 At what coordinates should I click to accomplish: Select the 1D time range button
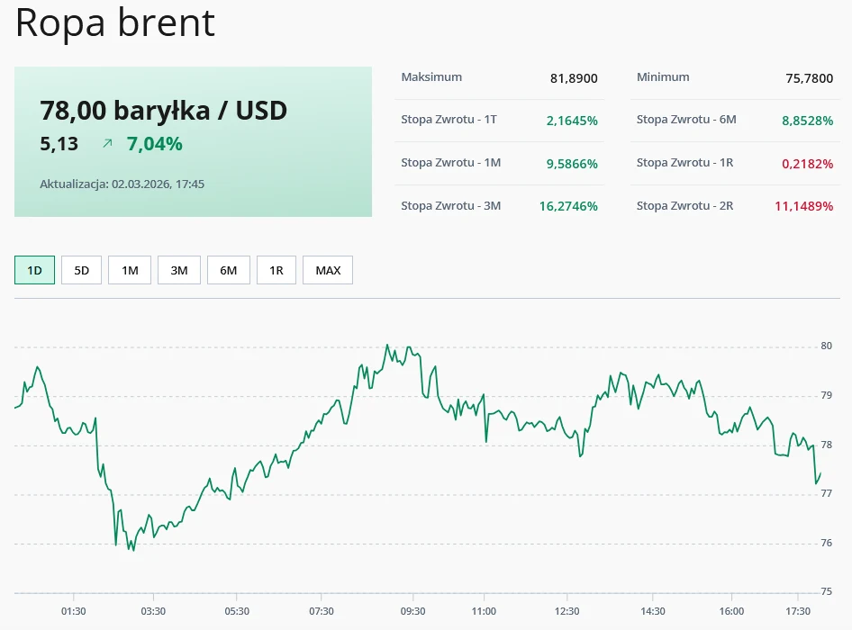tap(34, 269)
